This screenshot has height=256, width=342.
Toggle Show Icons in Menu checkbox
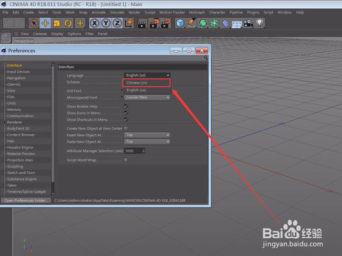coord(126,113)
